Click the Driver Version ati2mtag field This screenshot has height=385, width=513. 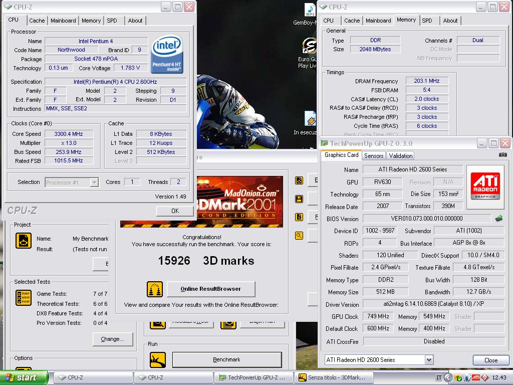(433, 304)
